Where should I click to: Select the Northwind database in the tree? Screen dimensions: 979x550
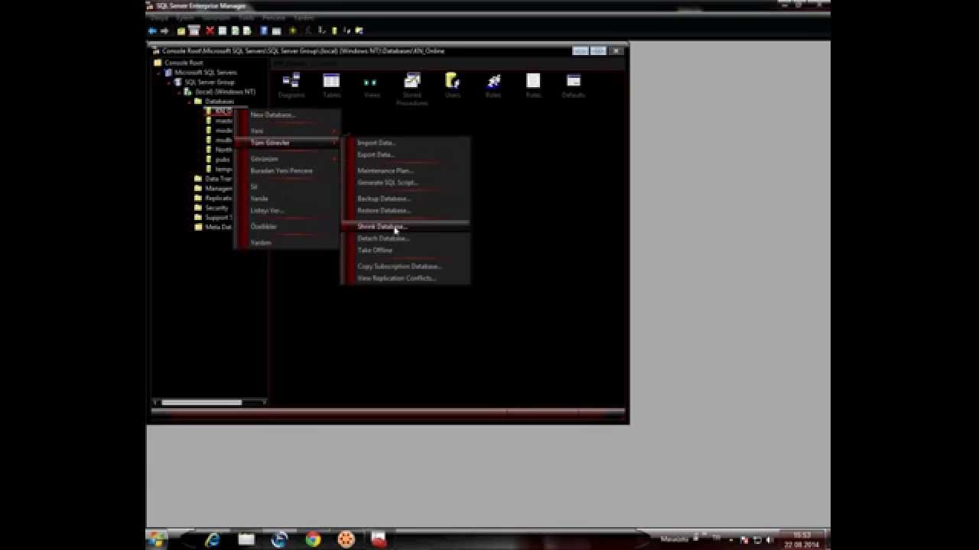point(223,150)
